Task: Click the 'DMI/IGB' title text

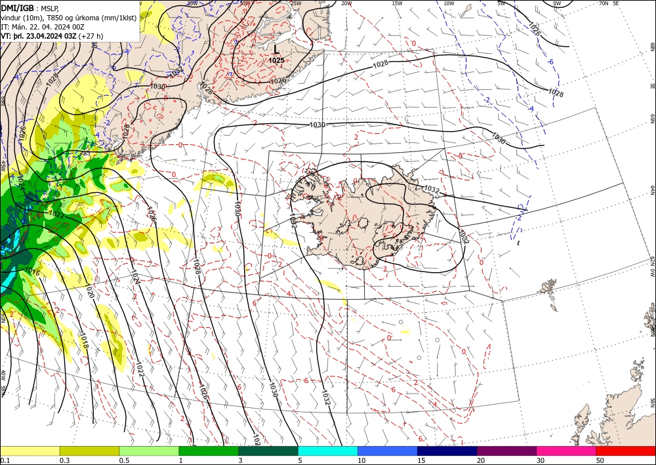Action: pyautogui.click(x=18, y=7)
